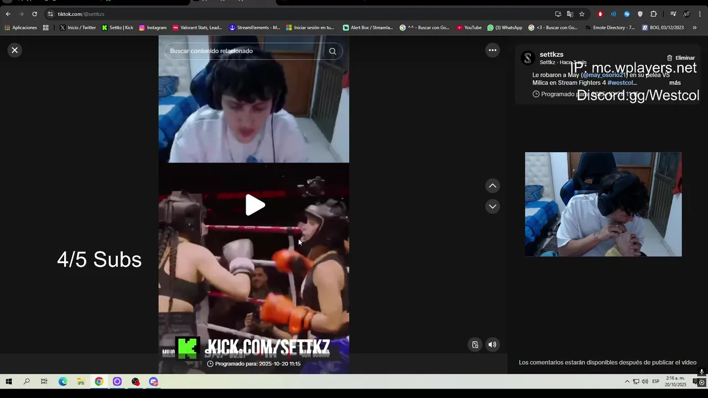Screen dimensions: 708x398
Task: Mute the video with speaker icon
Action: coord(492,344)
